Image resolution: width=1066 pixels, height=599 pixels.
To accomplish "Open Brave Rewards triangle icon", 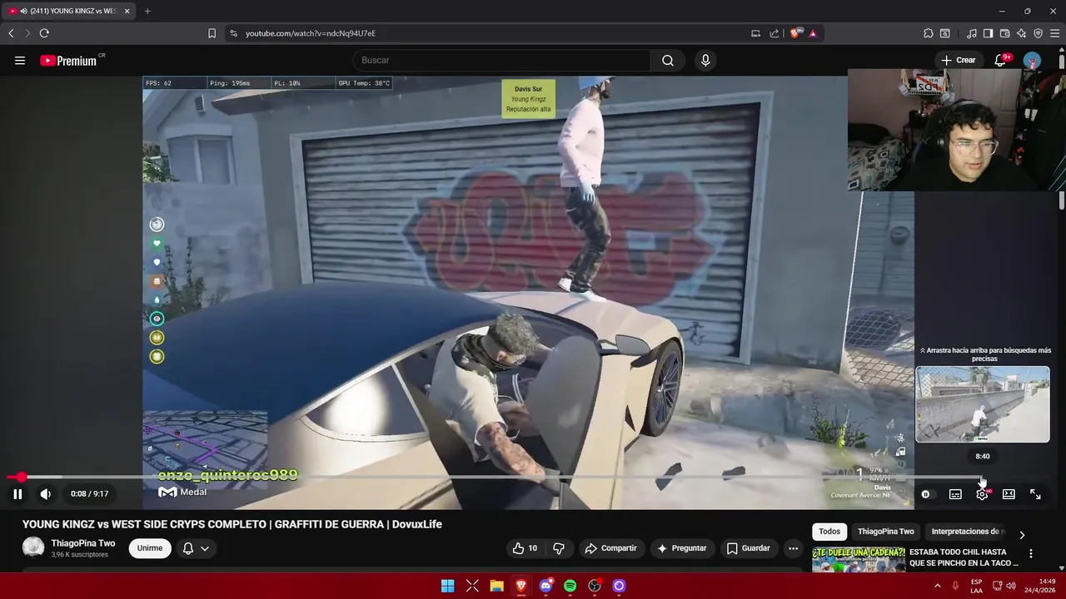I will (813, 33).
